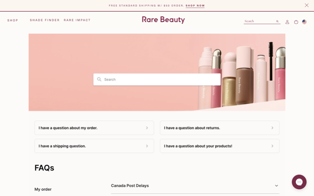
Task: Open the user account icon
Action: (x=287, y=22)
